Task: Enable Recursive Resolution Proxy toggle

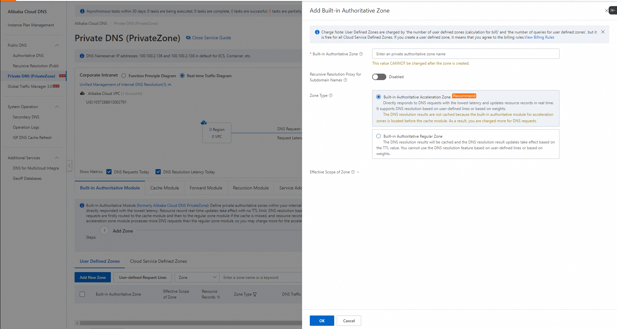Action: [x=379, y=77]
